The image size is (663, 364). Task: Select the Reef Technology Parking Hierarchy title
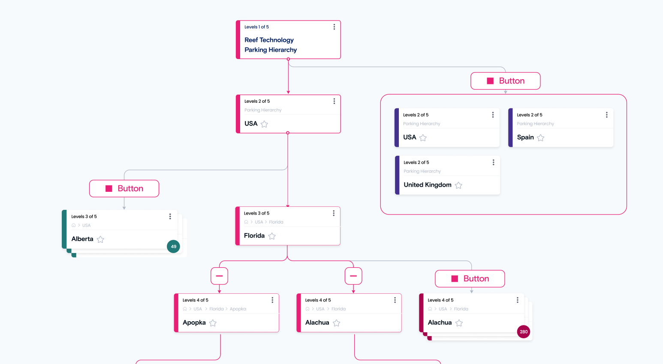pyautogui.click(x=270, y=45)
